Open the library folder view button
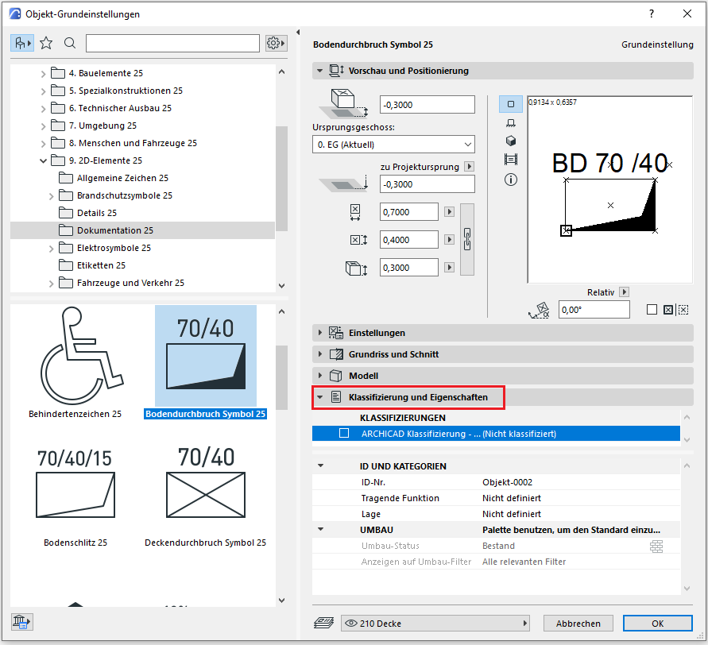Viewport: 708px width, 645px height. click(x=21, y=43)
